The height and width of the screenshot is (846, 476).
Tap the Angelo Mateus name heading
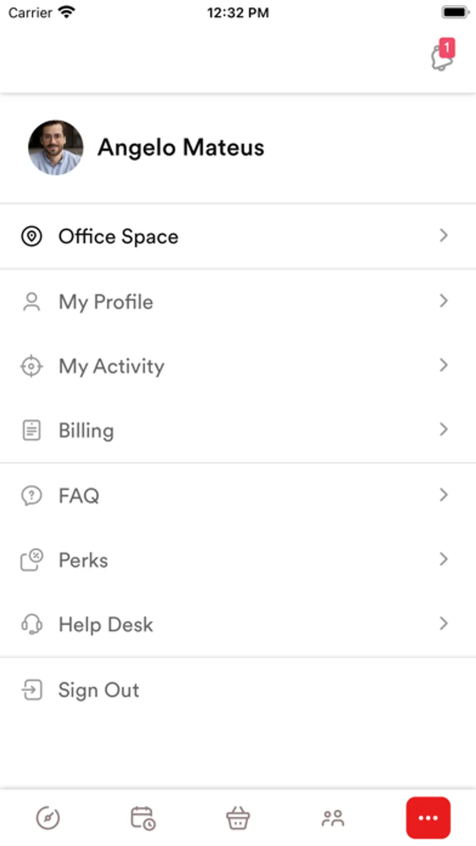pyautogui.click(x=181, y=148)
